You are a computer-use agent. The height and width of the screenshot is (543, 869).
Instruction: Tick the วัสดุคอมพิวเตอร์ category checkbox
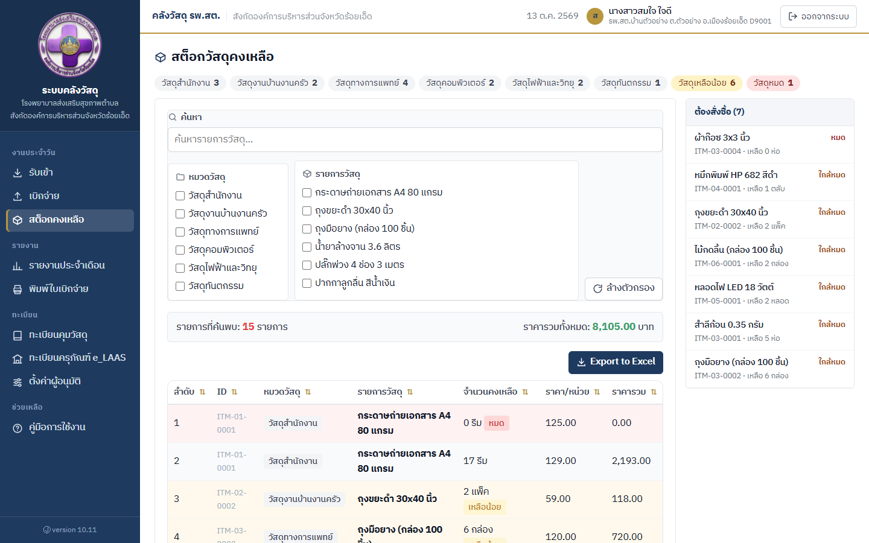(180, 250)
